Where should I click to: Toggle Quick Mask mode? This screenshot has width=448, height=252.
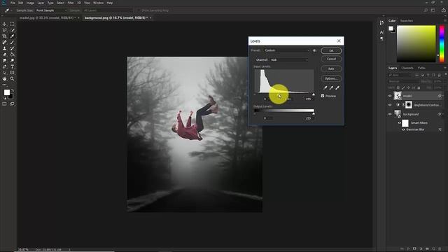(4, 104)
